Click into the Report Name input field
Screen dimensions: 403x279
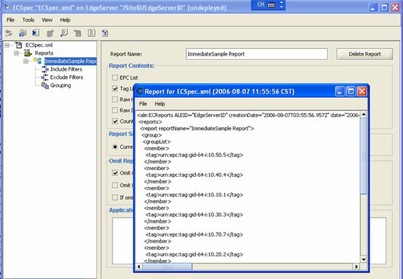tap(257, 54)
